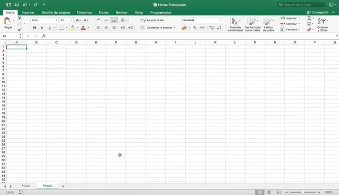Switch to the Fórmulas tab
The height and width of the screenshot is (195, 339).
click(84, 13)
